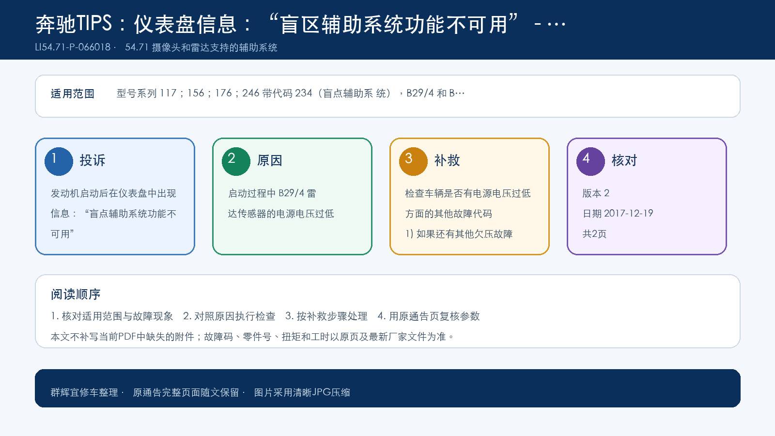Click footer text 图片采用清晰JPG压缩

pyautogui.click(x=302, y=392)
